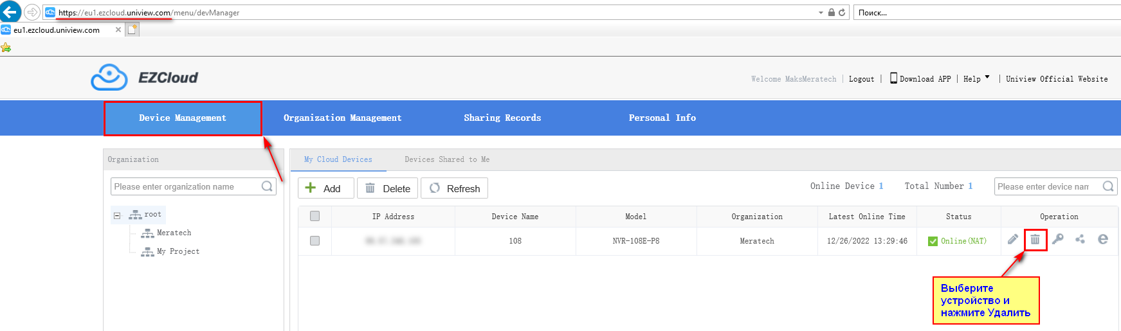Open a new browser tab

tap(132, 30)
